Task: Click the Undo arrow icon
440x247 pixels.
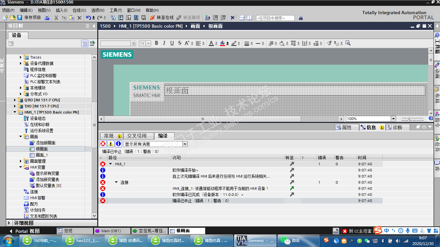Action: tap(88, 18)
